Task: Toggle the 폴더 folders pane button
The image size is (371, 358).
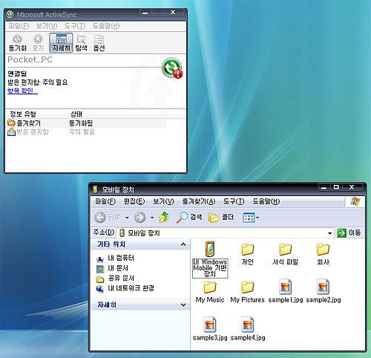Action: [221, 217]
